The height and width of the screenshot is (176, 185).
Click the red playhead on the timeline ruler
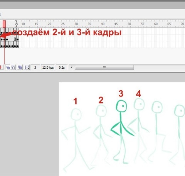click(4, 24)
